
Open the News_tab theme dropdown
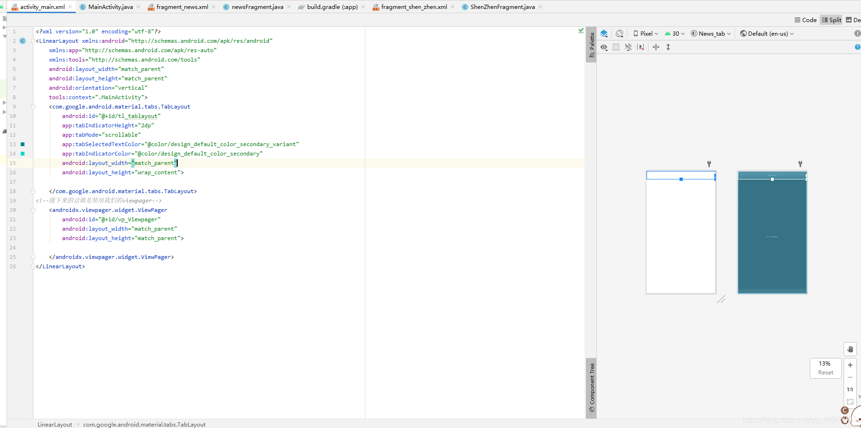point(711,33)
